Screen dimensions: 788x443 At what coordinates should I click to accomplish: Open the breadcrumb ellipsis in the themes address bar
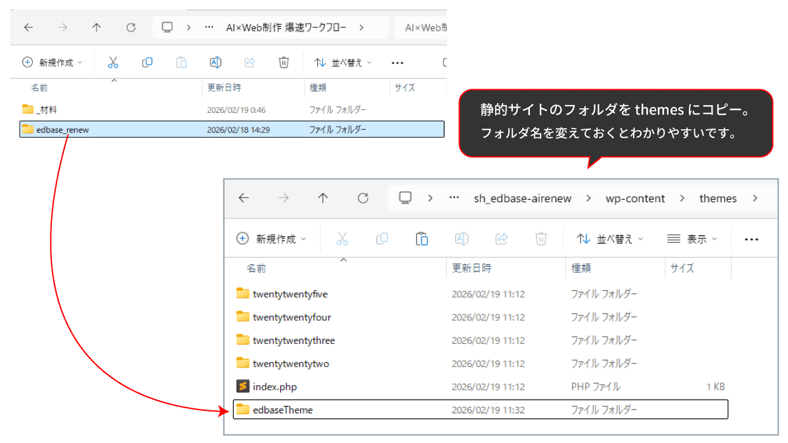coord(454,198)
